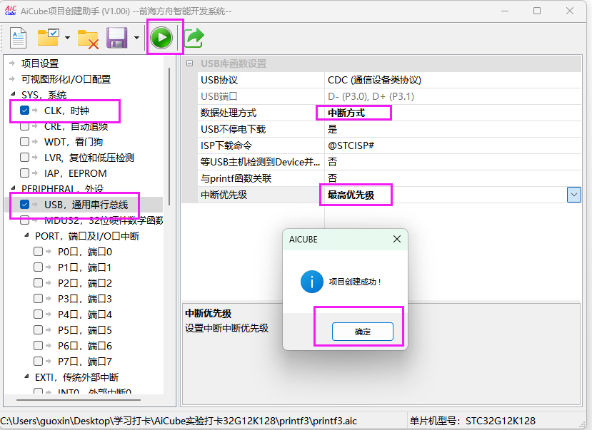Check the P1口 端口1 checkbox

click(x=38, y=267)
